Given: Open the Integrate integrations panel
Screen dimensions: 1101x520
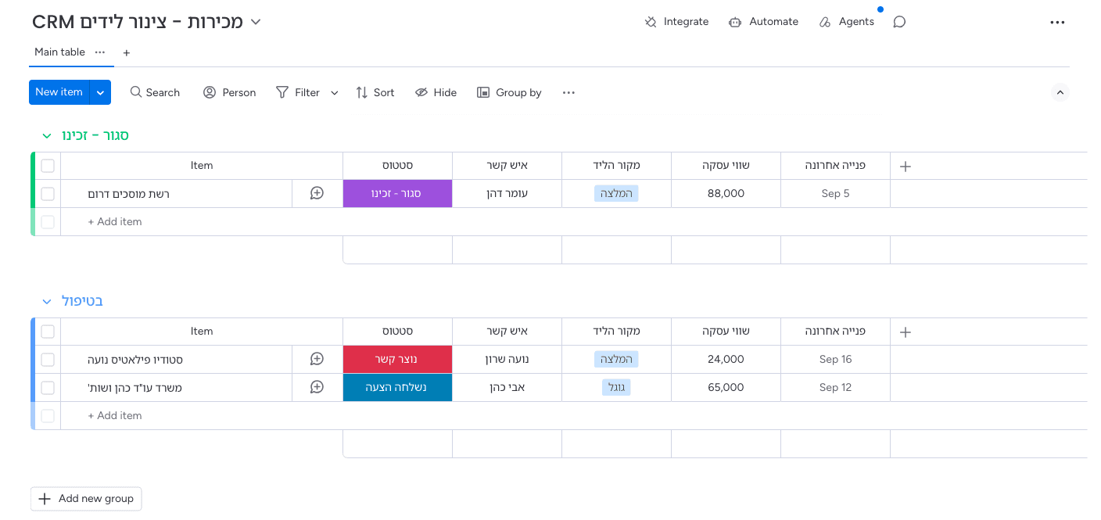Looking at the screenshot, I should 676,22.
